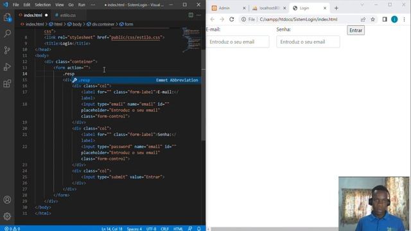Open a new tab in Chrome
The height and width of the screenshot is (231, 411).
pyautogui.click(x=337, y=8)
